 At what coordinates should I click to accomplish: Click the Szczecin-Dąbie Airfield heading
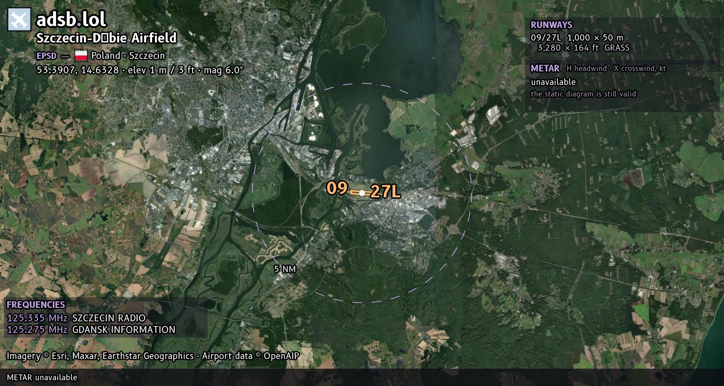pyautogui.click(x=107, y=38)
